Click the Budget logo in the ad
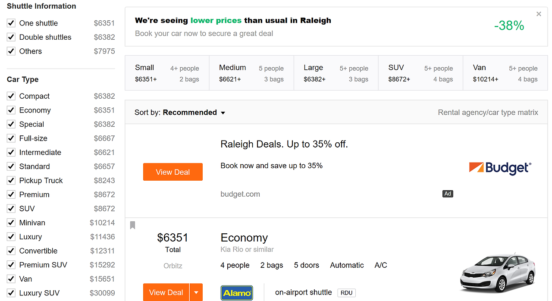Viewport: 552px width, 301px height. (500, 168)
